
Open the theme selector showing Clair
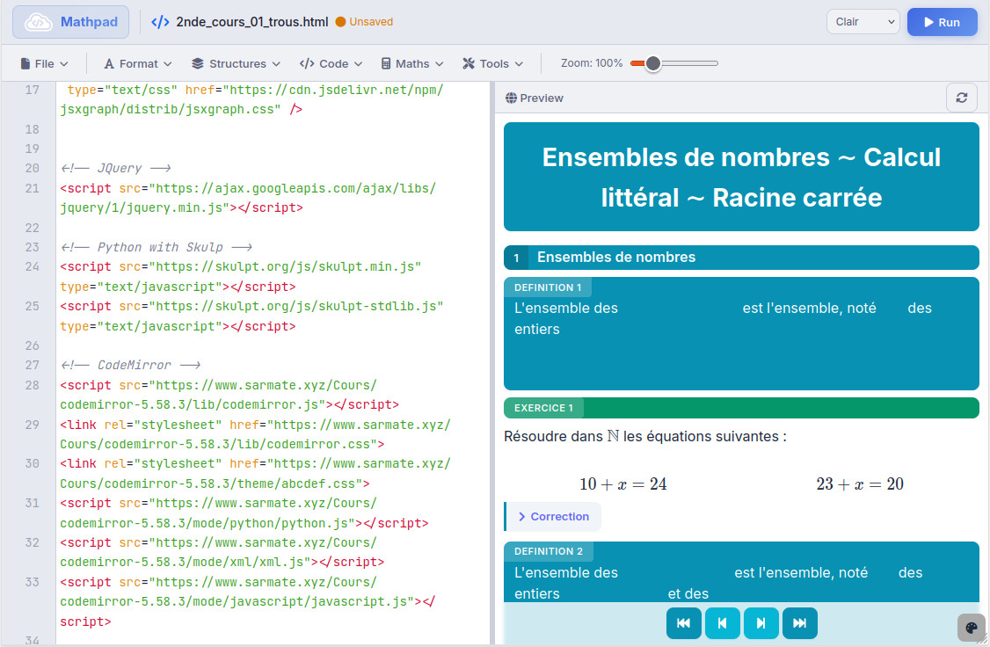[x=863, y=22]
